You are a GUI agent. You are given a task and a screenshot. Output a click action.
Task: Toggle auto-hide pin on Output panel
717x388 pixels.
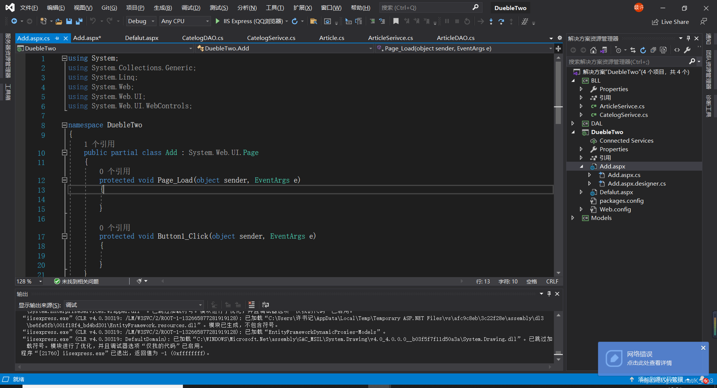pyautogui.click(x=549, y=294)
